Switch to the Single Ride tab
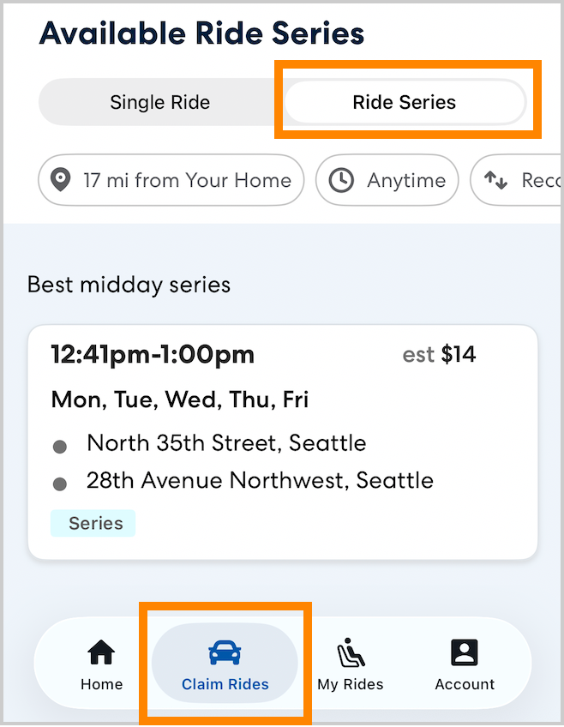 click(x=159, y=102)
